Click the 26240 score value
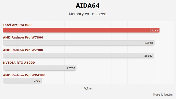The height and width of the screenshot is (99, 176). [149, 43]
